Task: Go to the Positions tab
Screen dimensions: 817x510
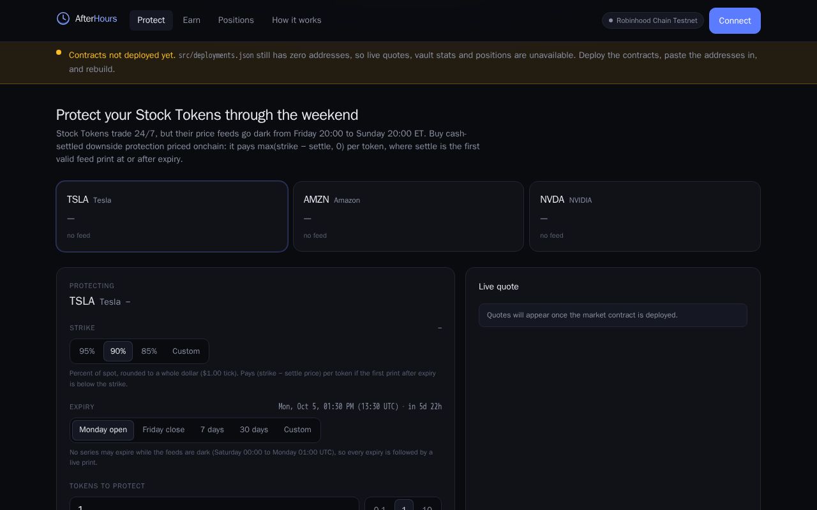Action: pos(236,20)
